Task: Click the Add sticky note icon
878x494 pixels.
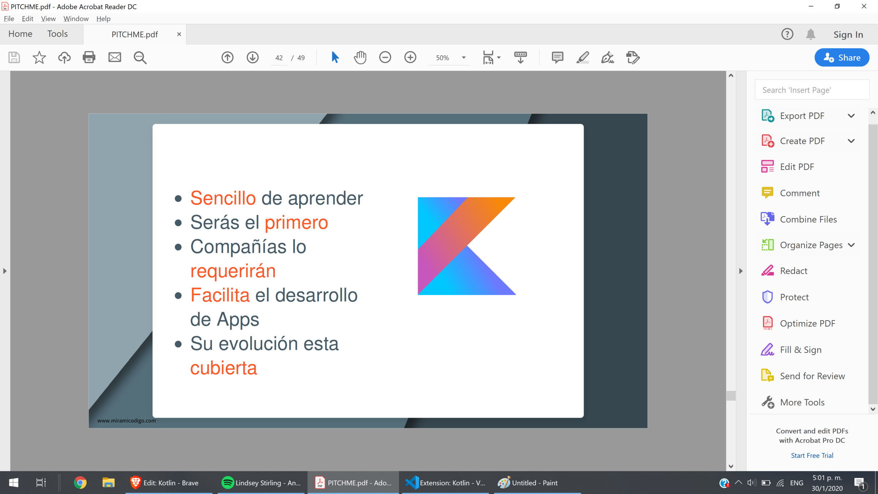Action: (x=557, y=57)
